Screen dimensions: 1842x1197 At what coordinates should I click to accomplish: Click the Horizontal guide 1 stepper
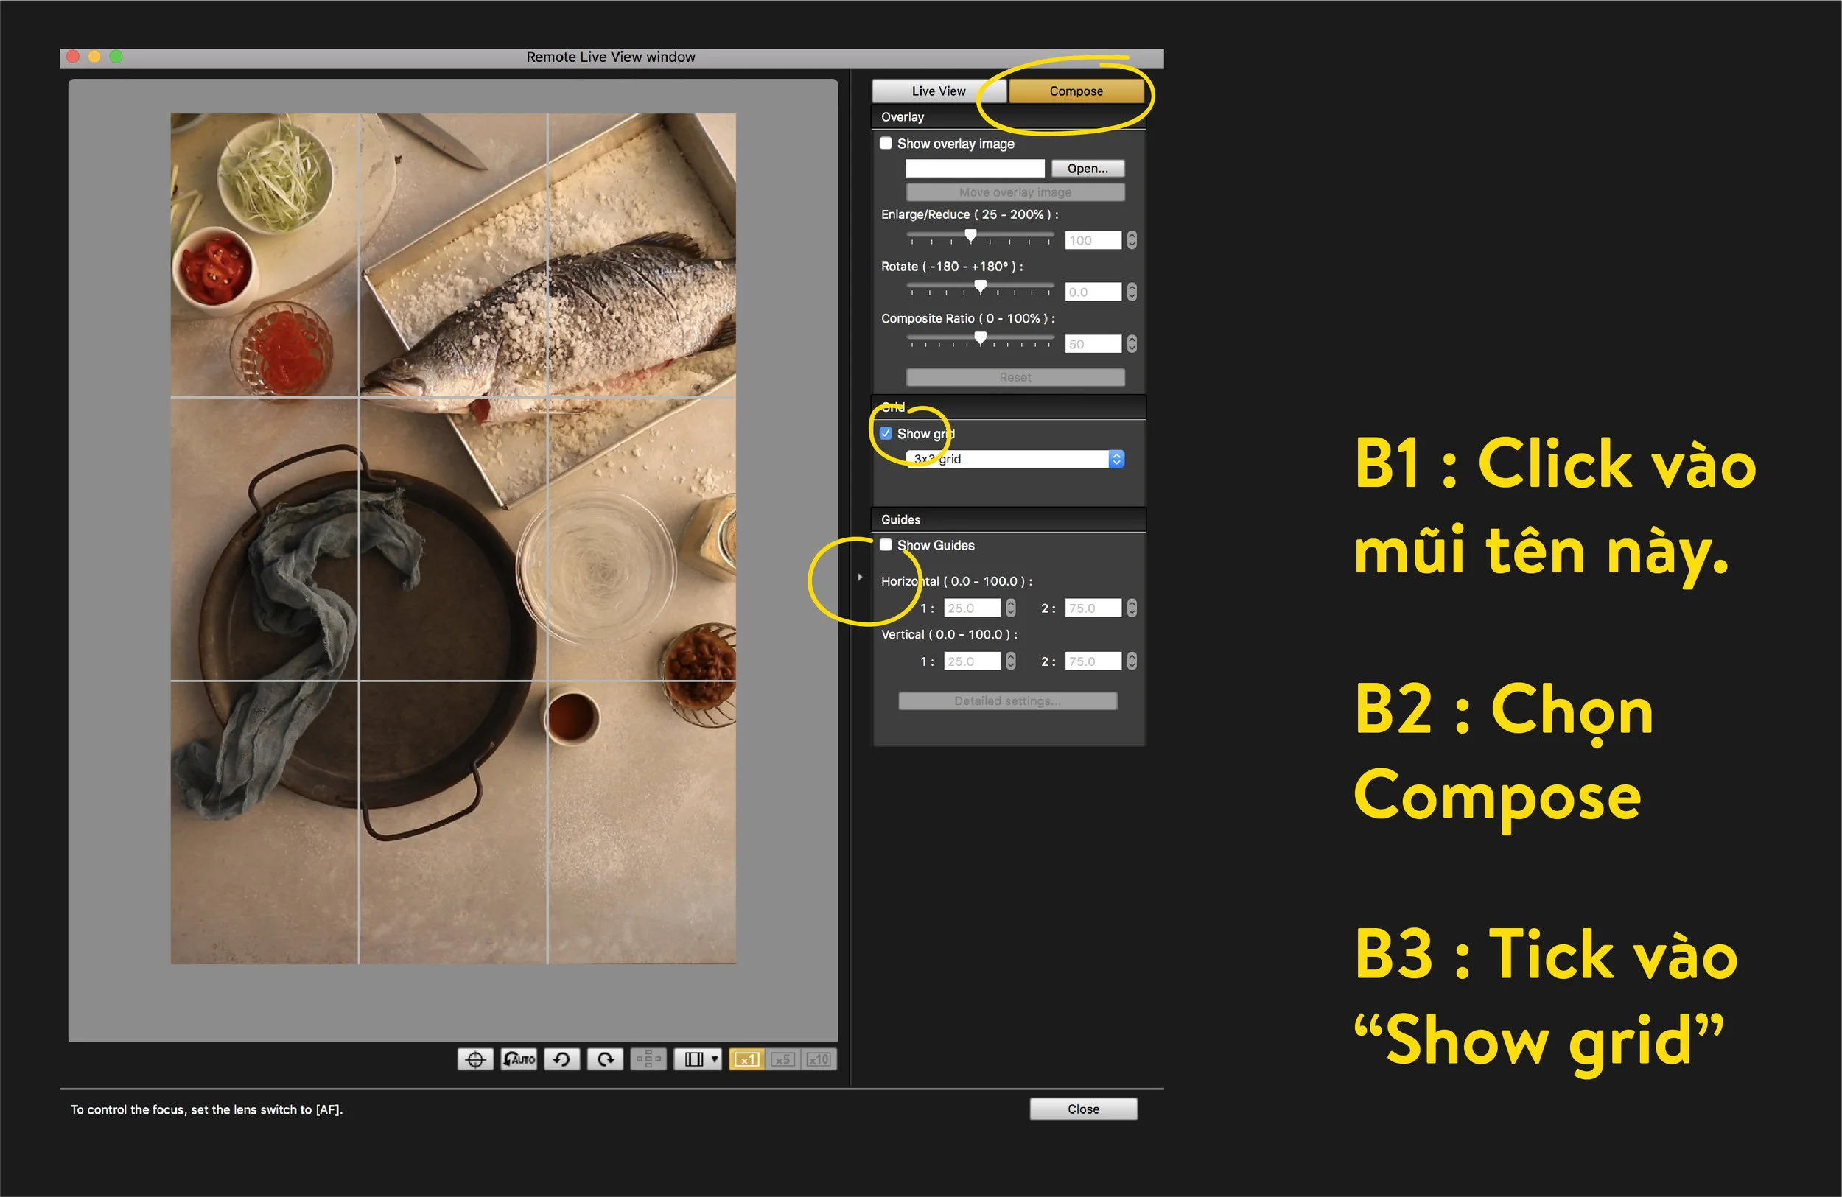tap(1011, 608)
